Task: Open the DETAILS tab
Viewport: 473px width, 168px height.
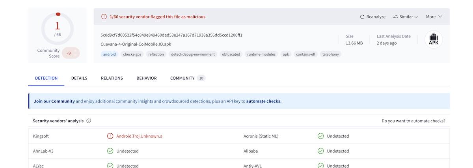Action: 79,78
